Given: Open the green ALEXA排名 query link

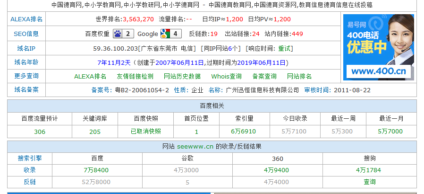Looking at the screenshot, I should point(90,76).
